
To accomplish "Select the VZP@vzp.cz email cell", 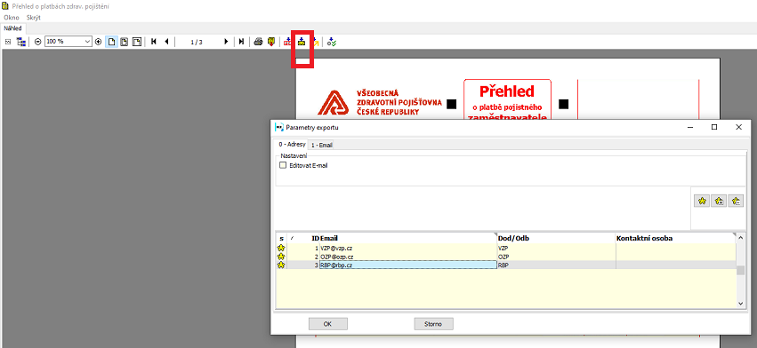I will pos(408,248).
